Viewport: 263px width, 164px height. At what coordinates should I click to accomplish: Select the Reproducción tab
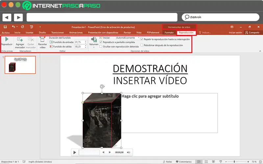pos(186,32)
